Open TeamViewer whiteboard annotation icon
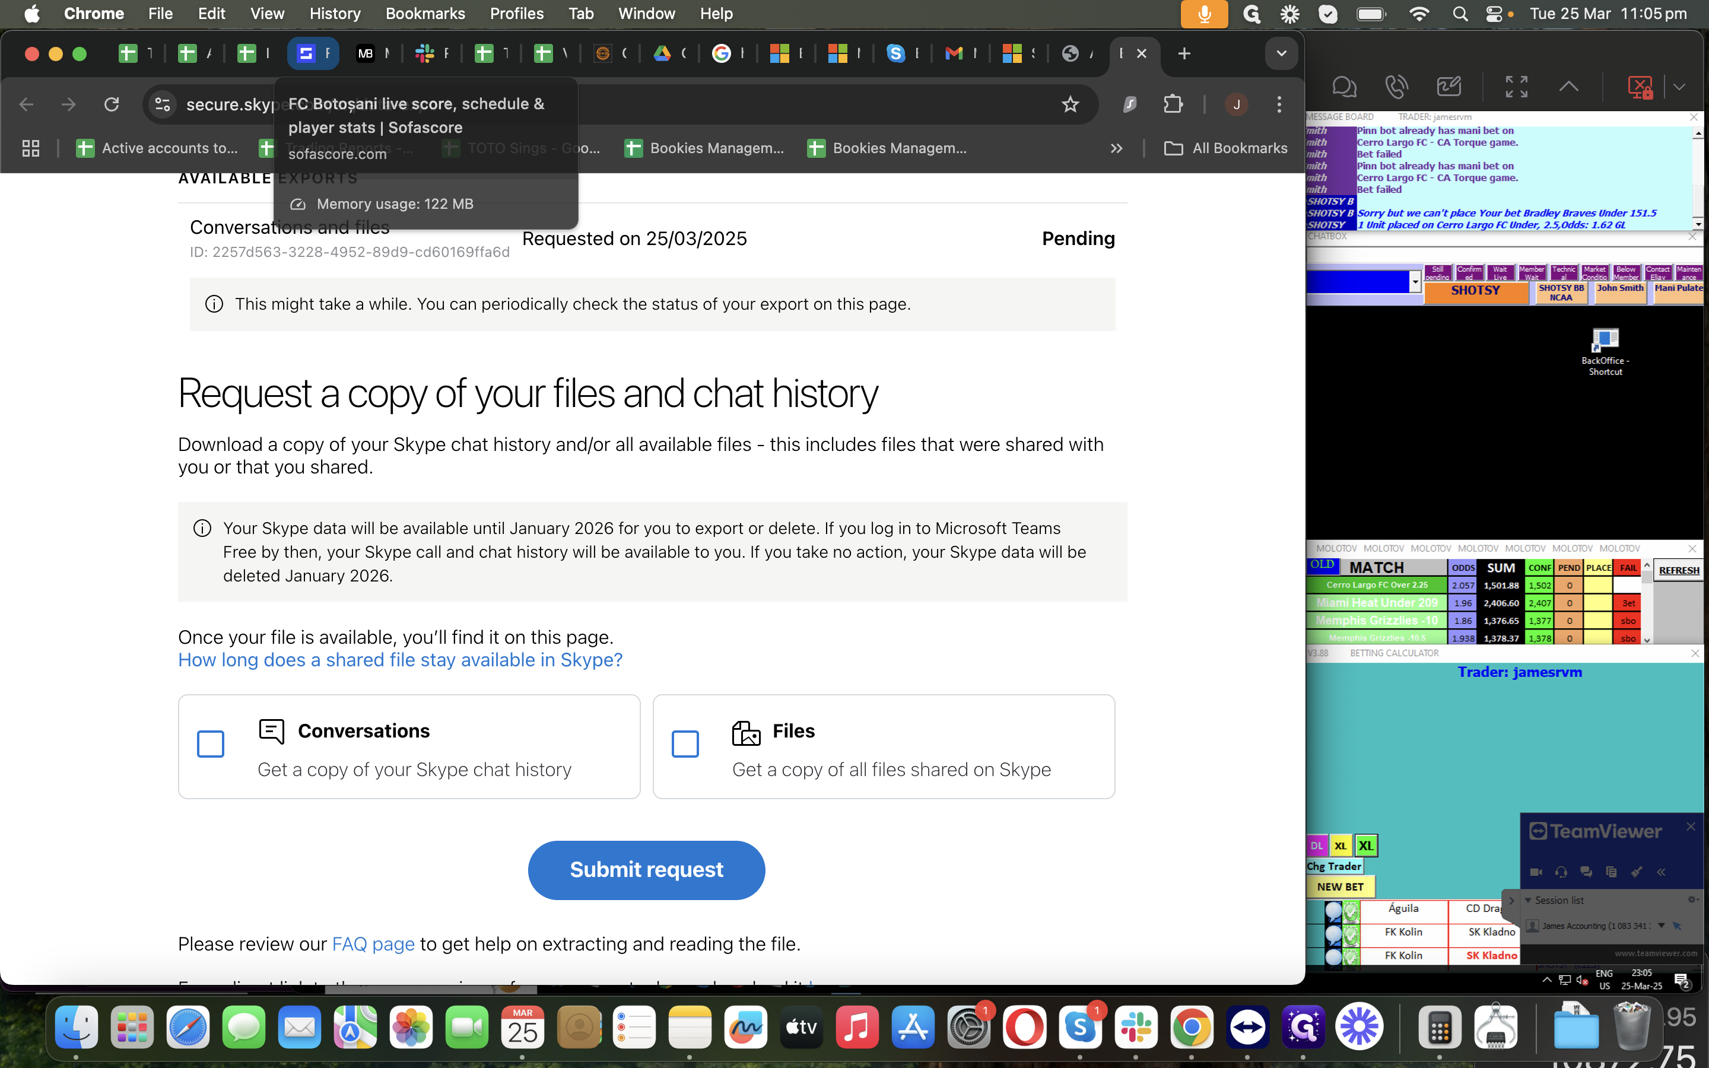1709x1068 pixels. pos(1448,87)
